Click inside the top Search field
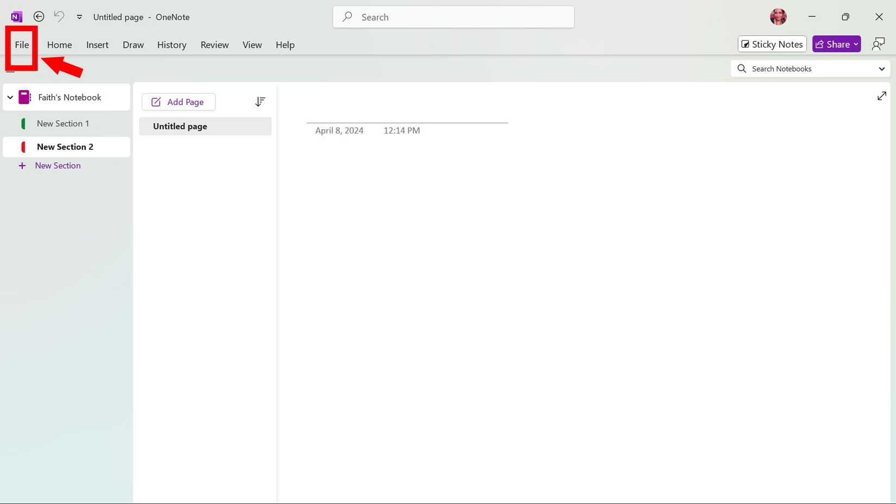This screenshot has height=504, width=896. 453,17
